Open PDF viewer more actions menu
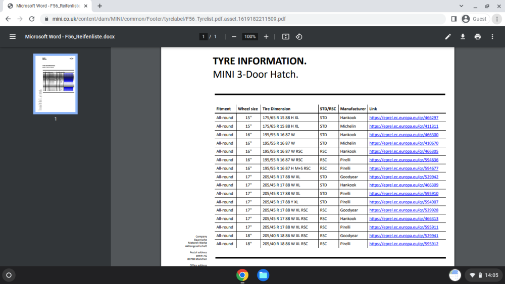Screen dimensions: 505x284 [492, 37]
